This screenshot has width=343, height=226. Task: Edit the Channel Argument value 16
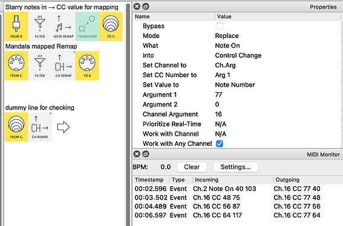pos(218,114)
